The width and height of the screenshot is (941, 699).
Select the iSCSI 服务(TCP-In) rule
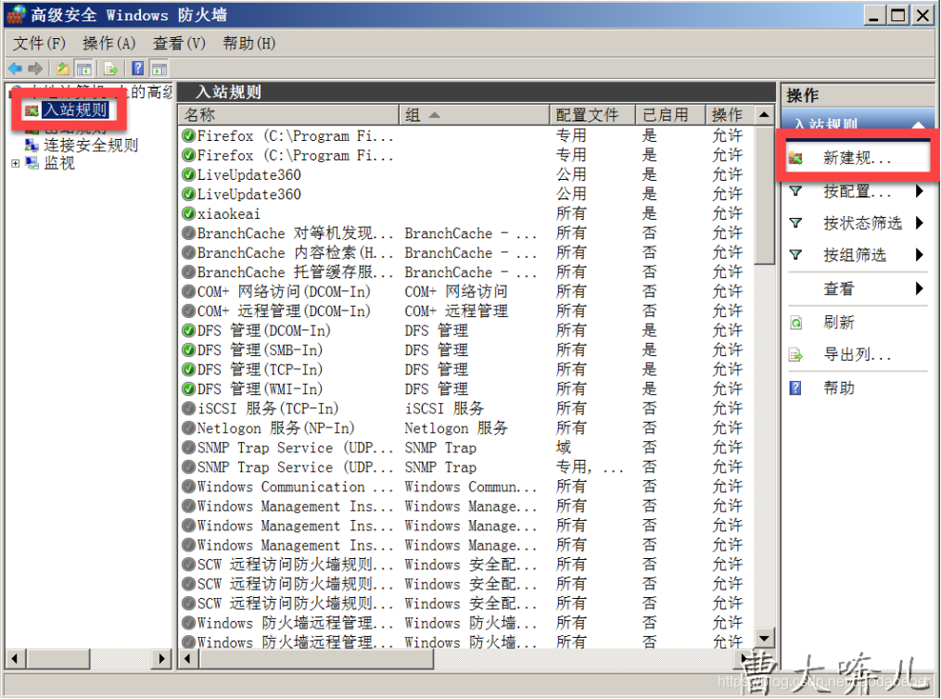[x=465, y=409]
